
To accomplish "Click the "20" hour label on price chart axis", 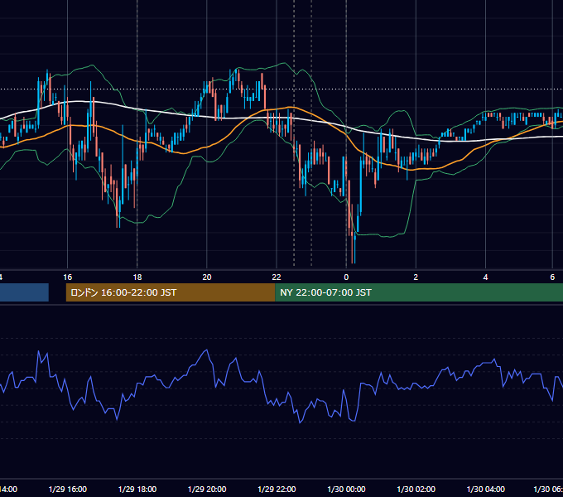I will (207, 277).
